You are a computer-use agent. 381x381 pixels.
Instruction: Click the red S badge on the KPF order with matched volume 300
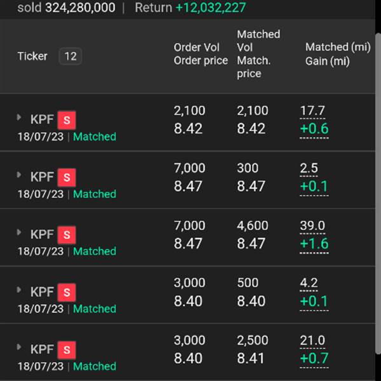(x=67, y=177)
